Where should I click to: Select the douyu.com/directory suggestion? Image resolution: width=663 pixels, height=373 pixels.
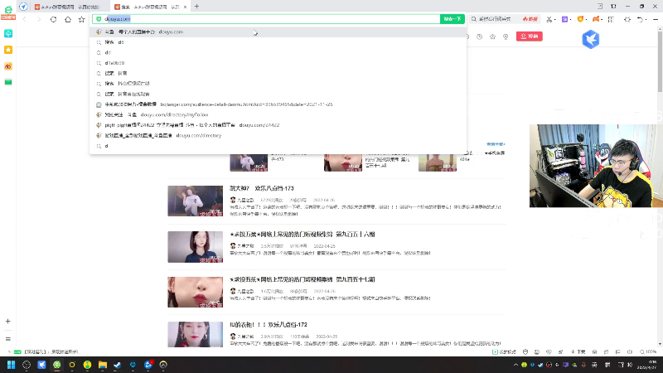[278, 135]
